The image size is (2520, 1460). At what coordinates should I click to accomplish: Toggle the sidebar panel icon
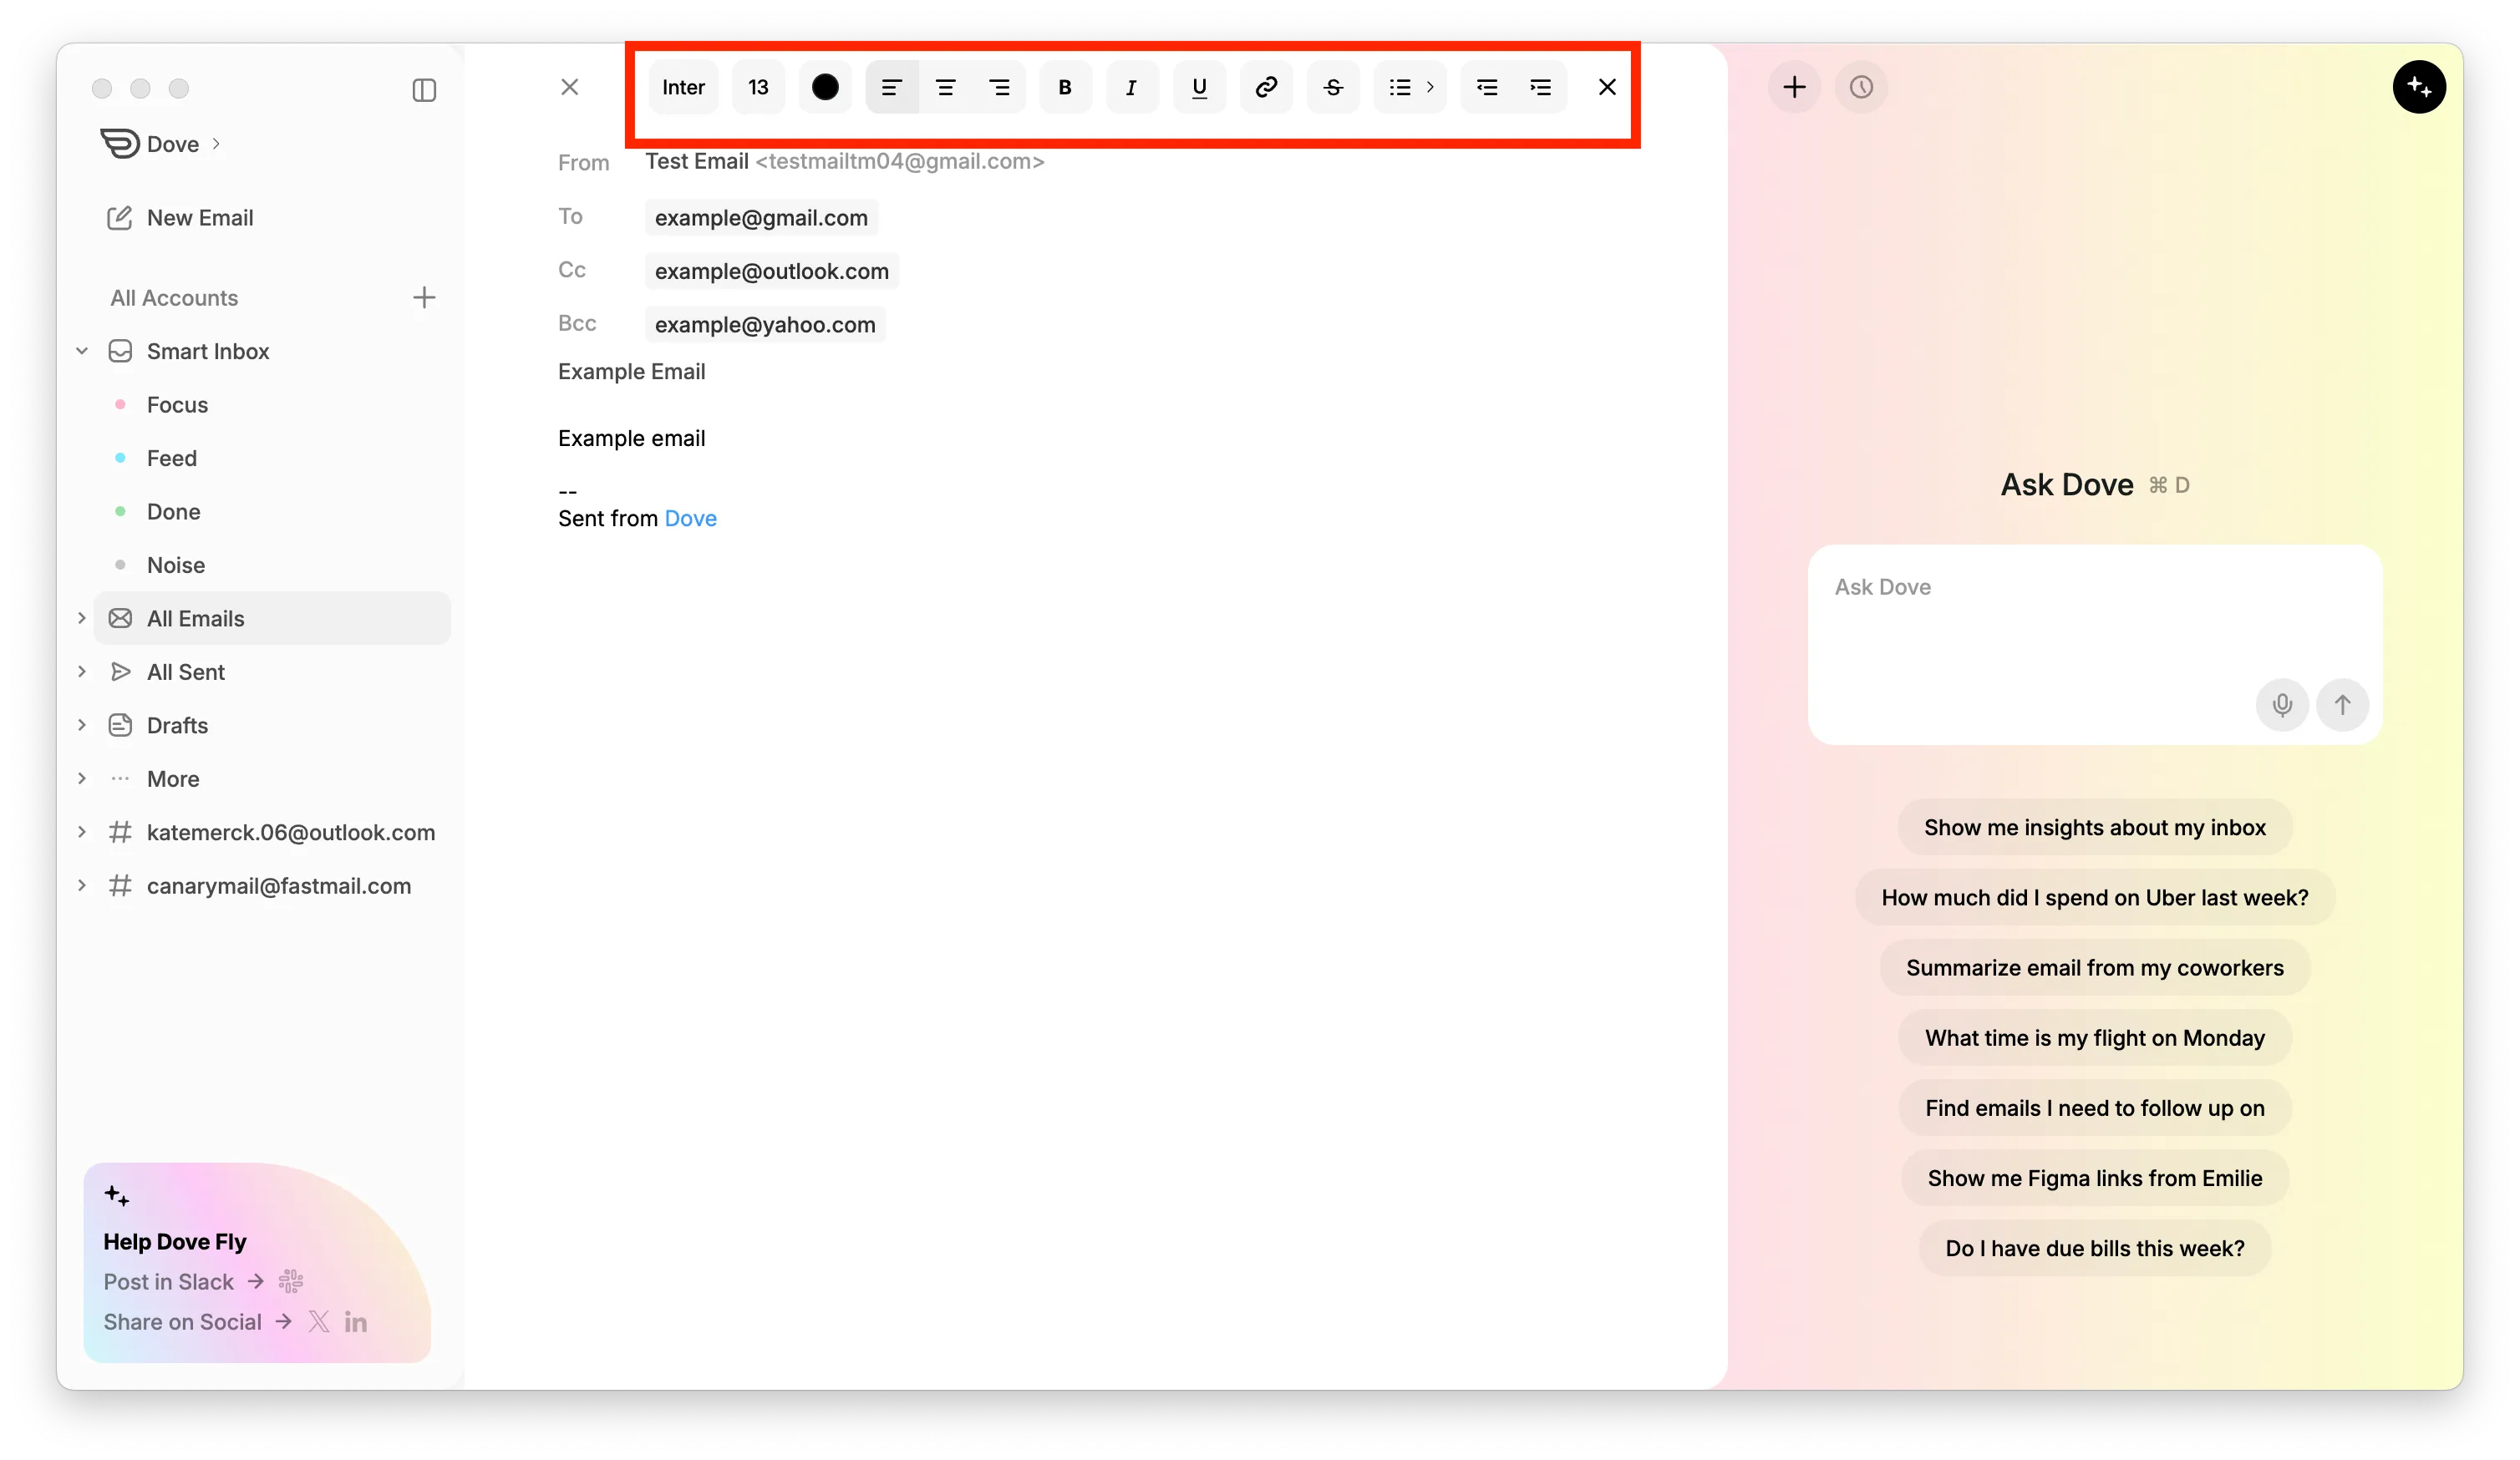click(424, 90)
